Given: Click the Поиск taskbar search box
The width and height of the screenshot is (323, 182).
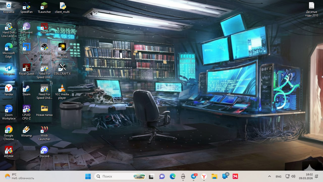Looking at the screenshot, I should pos(120,176).
